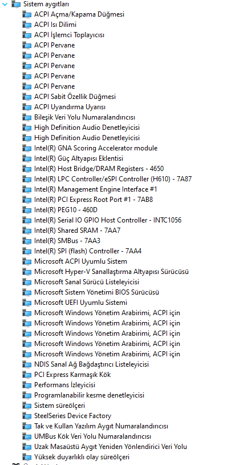Collapse the Sistem aygıtları category
This screenshot has width=244, height=465.
click(x=5, y=4)
